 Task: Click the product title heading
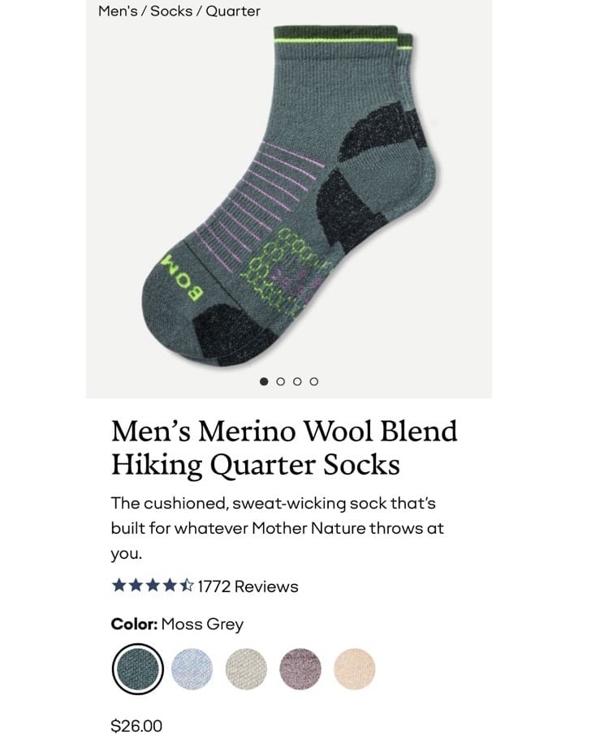point(284,447)
